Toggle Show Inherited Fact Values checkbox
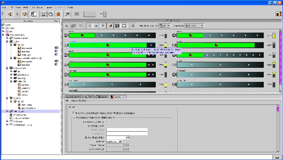 click(x=73, y=113)
